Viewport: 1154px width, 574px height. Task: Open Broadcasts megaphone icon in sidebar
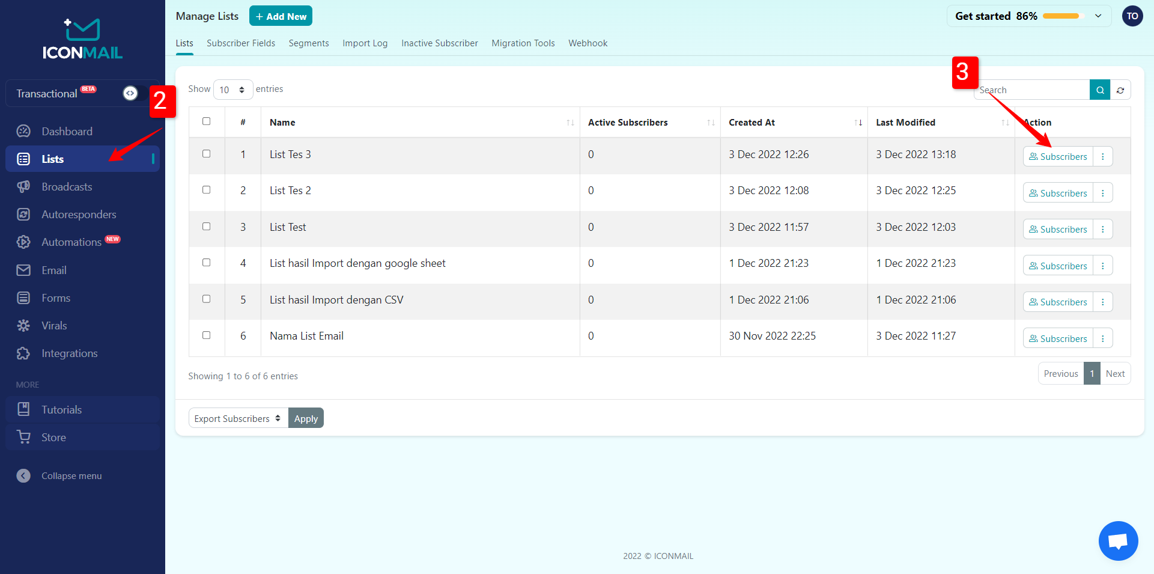tap(23, 187)
